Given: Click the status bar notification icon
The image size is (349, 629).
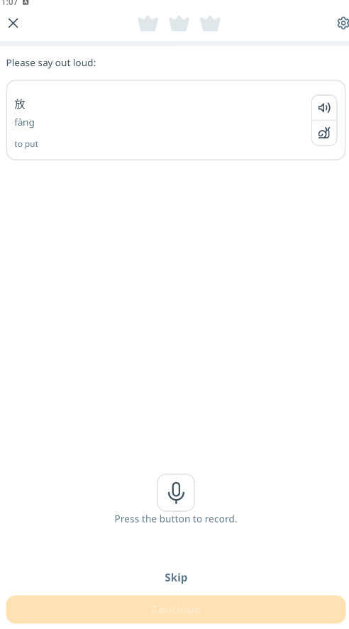Looking at the screenshot, I should (x=26, y=2).
